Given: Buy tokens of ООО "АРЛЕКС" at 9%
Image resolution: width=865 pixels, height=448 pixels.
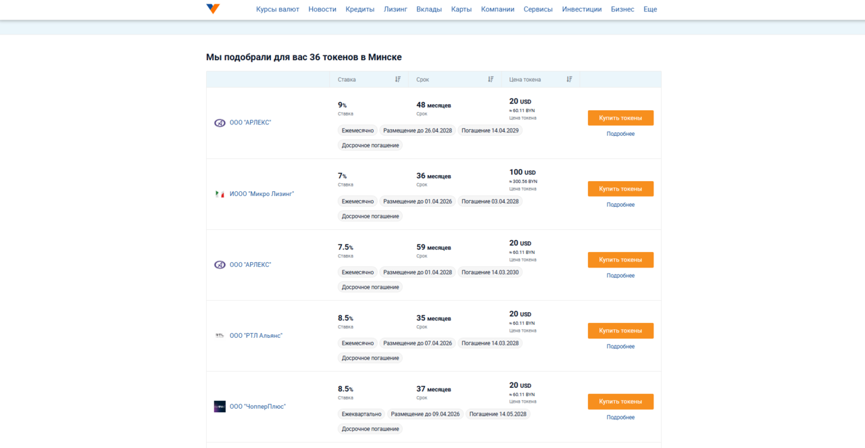Looking at the screenshot, I should point(620,118).
